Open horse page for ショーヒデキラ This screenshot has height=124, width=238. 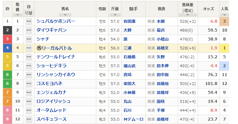(51, 66)
